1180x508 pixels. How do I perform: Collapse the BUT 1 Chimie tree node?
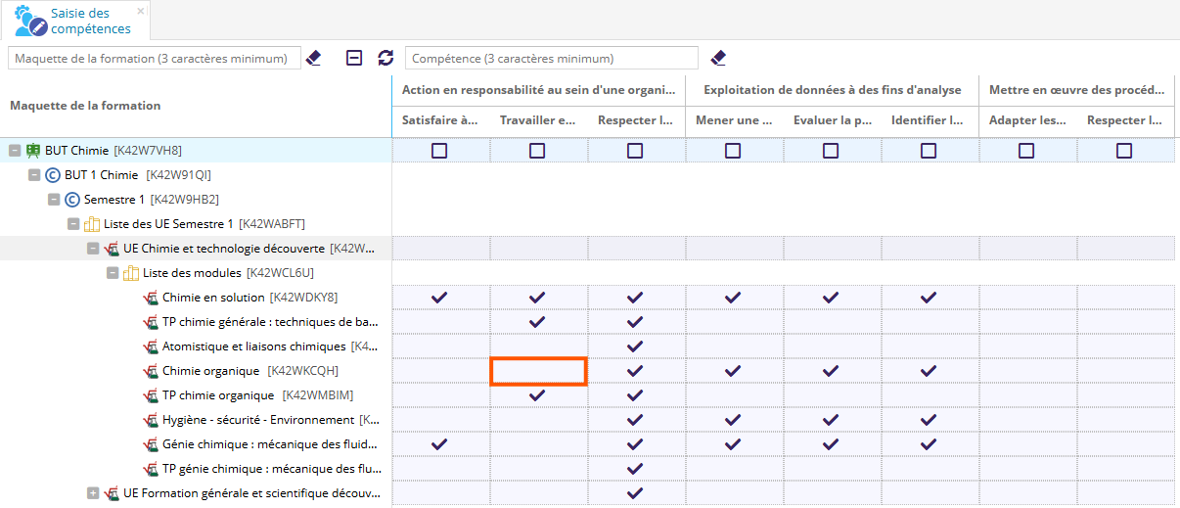[34, 175]
